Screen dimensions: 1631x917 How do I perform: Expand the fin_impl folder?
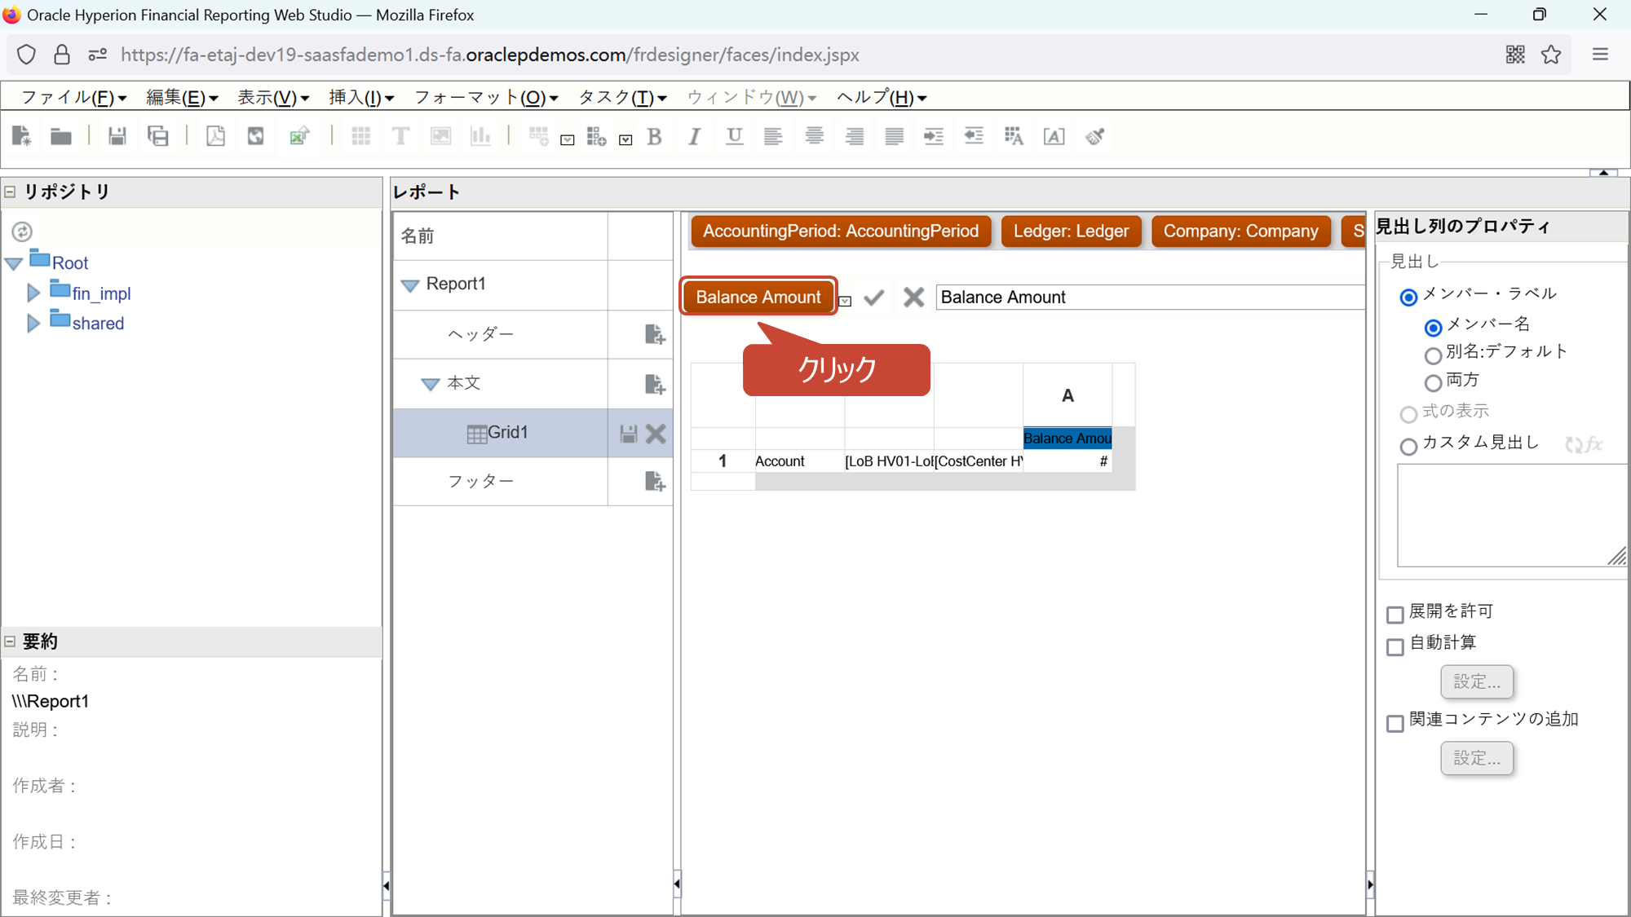tap(33, 293)
